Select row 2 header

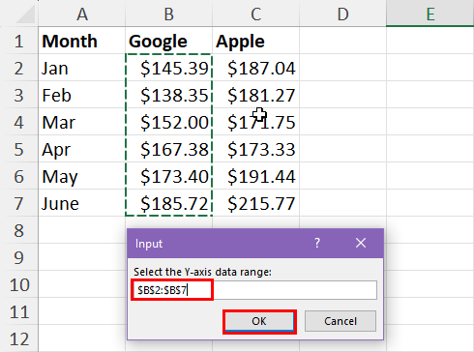point(19,68)
